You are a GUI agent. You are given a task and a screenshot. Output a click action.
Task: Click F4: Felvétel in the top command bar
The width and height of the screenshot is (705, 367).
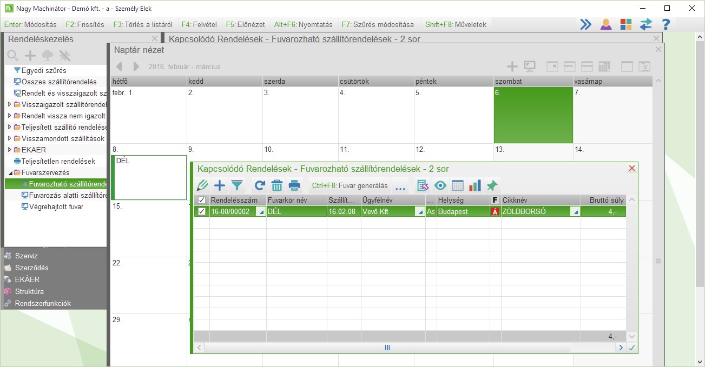pyautogui.click(x=199, y=24)
